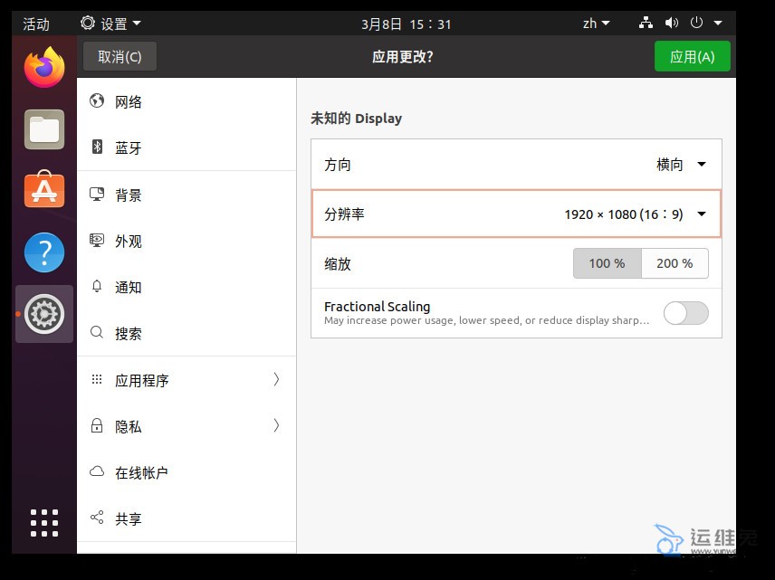
Task: Open 蓝牙 settings in sidebar
Action: 129,148
